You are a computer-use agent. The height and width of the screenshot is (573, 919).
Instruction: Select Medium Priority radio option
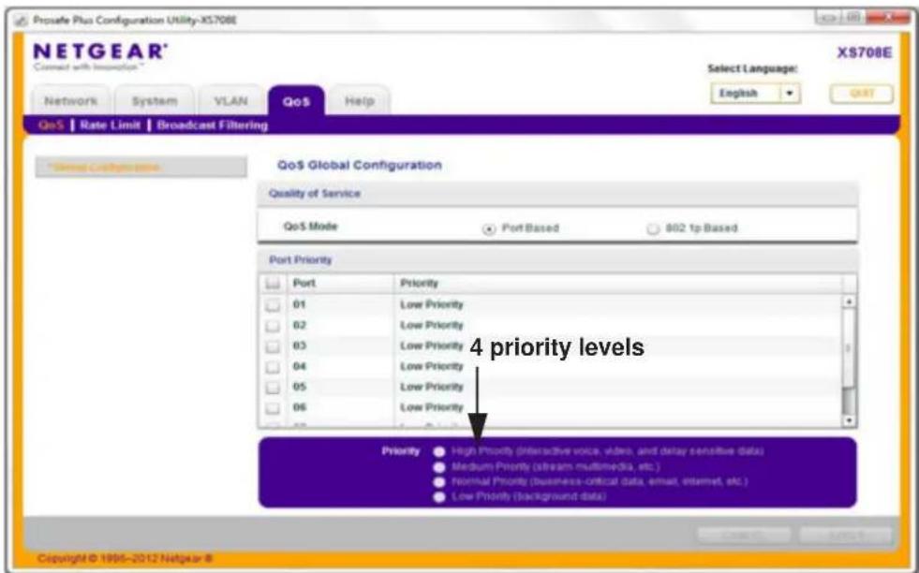(x=439, y=467)
